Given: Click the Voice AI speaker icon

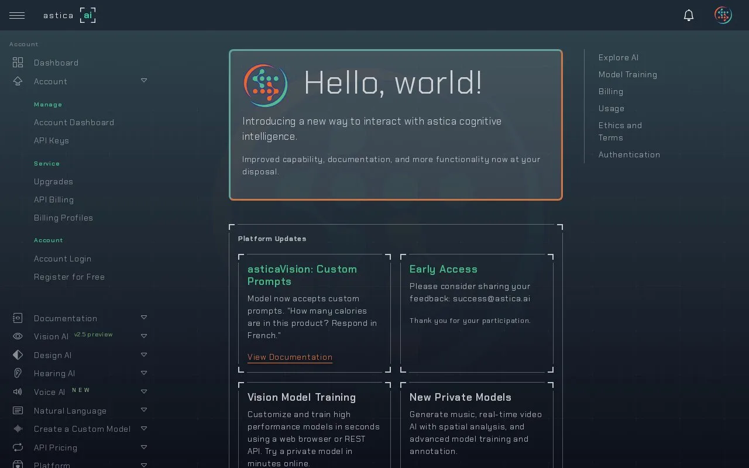Looking at the screenshot, I should (x=18, y=392).
